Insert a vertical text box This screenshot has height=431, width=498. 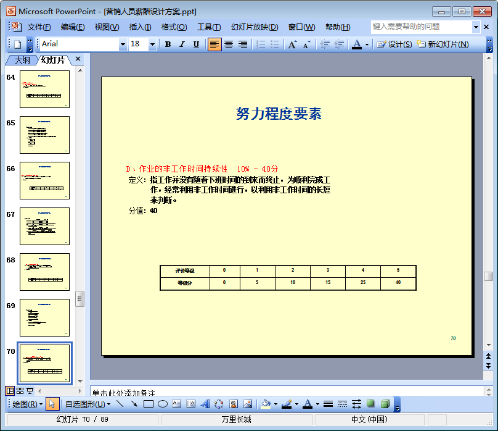[191, 404]
